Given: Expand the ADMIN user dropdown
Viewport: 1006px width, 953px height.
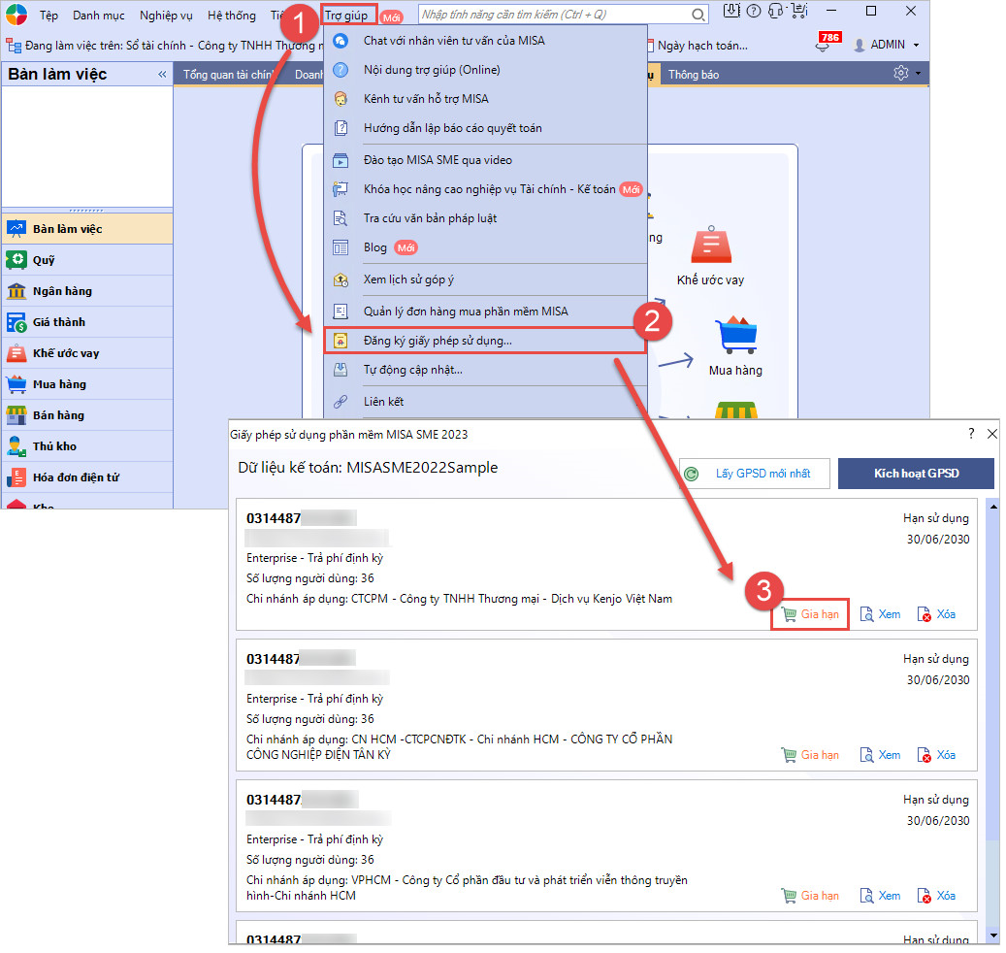Looking at the screenshot, I should point(886,45).
